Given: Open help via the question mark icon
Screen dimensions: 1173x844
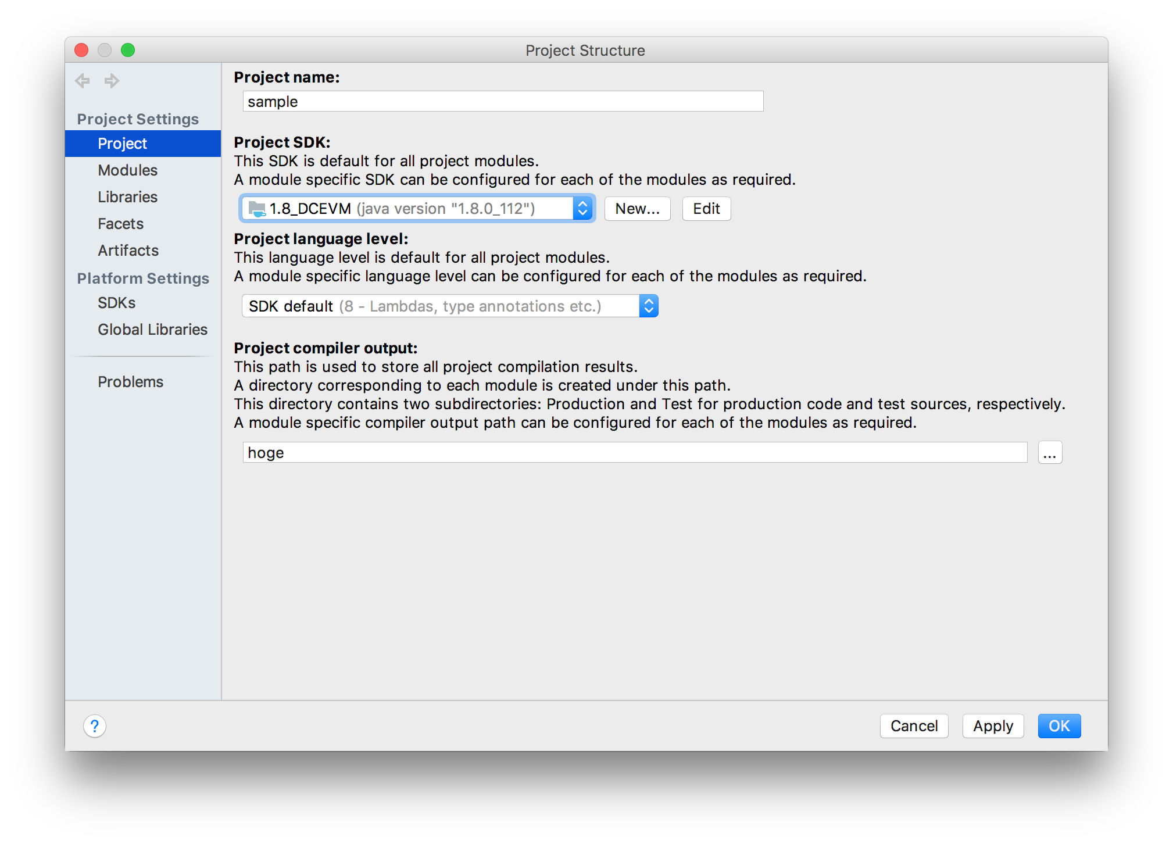Looking at the screenshot, I should click(x=95, y=725).
